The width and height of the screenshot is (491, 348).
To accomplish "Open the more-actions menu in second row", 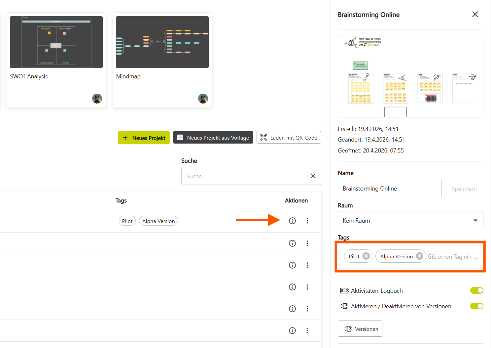I will tap(307, 243).
